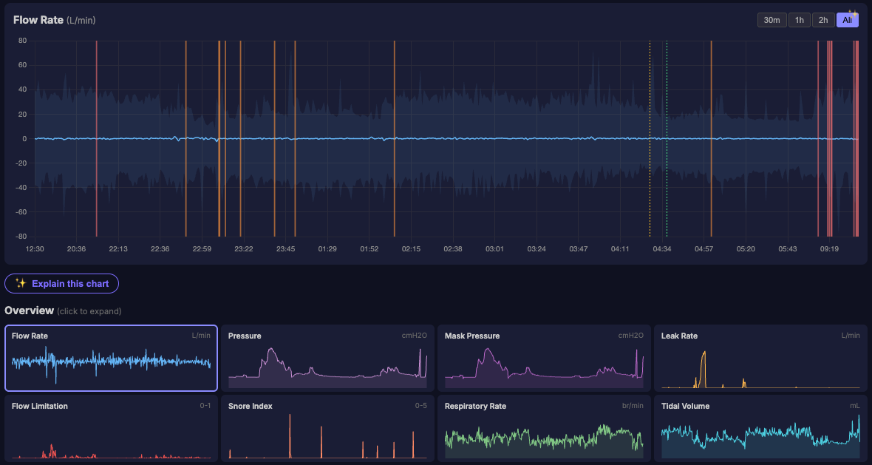Click the Flow Rate (L/min) chart title
This screenshot has width=872, height=465.
coord(55,20)
